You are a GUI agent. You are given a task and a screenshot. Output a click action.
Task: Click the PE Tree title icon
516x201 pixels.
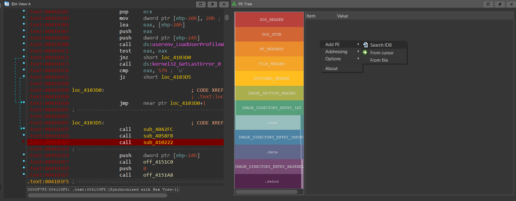233,4
